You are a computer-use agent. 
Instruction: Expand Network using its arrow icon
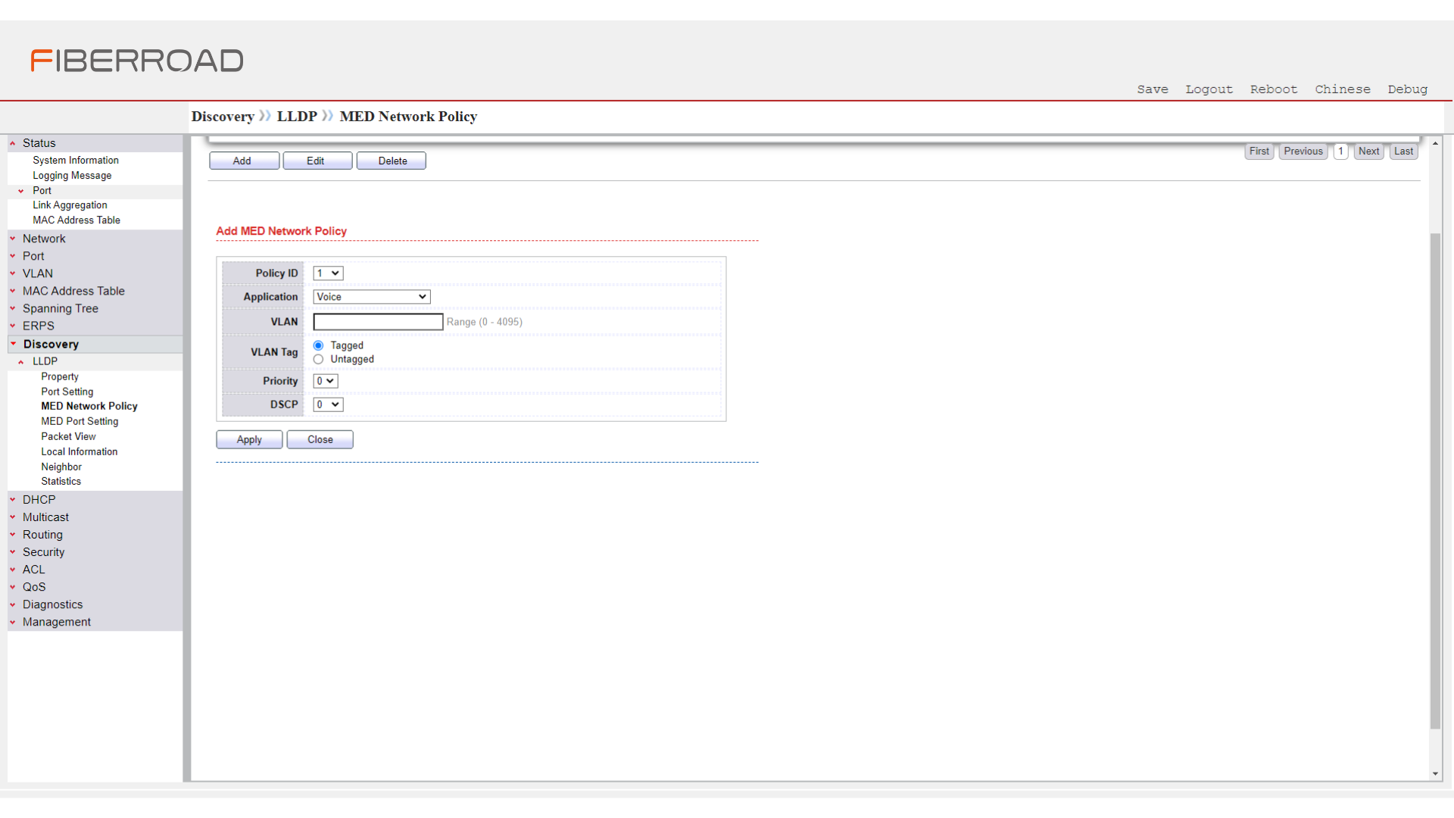13,239
